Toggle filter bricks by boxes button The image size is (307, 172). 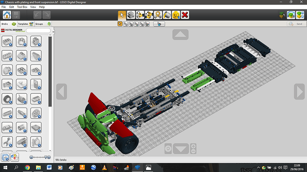5,157
